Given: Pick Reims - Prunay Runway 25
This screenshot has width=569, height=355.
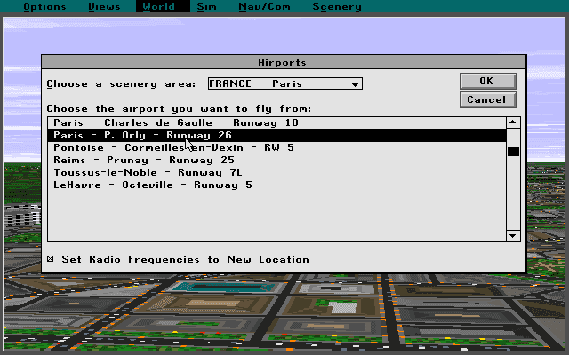Looking at the screenshot, I should coord(144,160).
